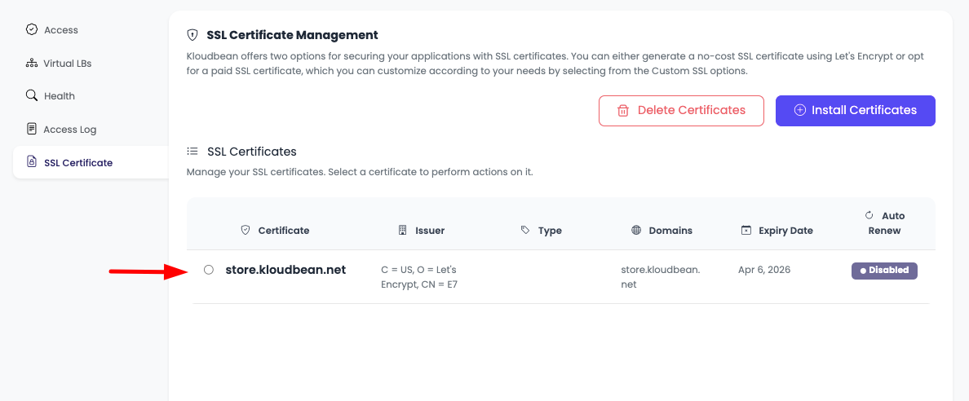
Task: Click the Virtual LBs network icon
Action: (x=32, y=63)
